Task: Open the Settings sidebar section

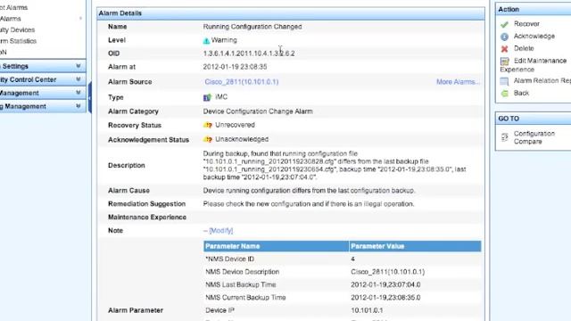Action: [43, 66]
